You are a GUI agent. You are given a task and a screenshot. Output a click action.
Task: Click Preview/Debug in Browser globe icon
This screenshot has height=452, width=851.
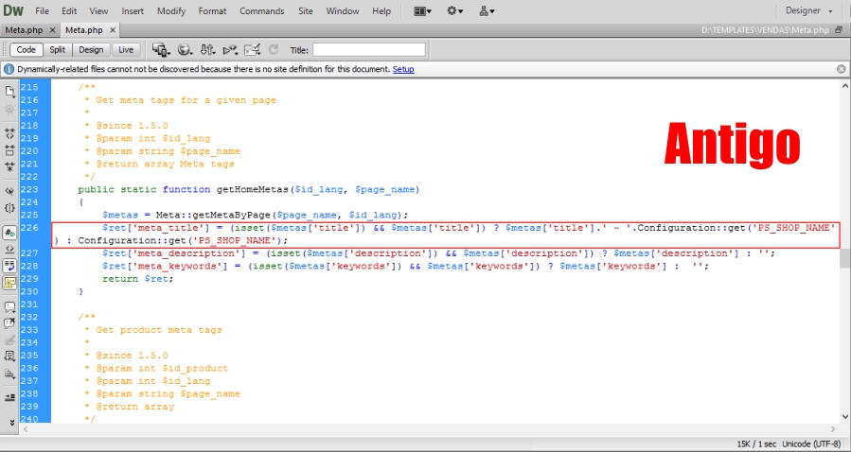(185, 49)
